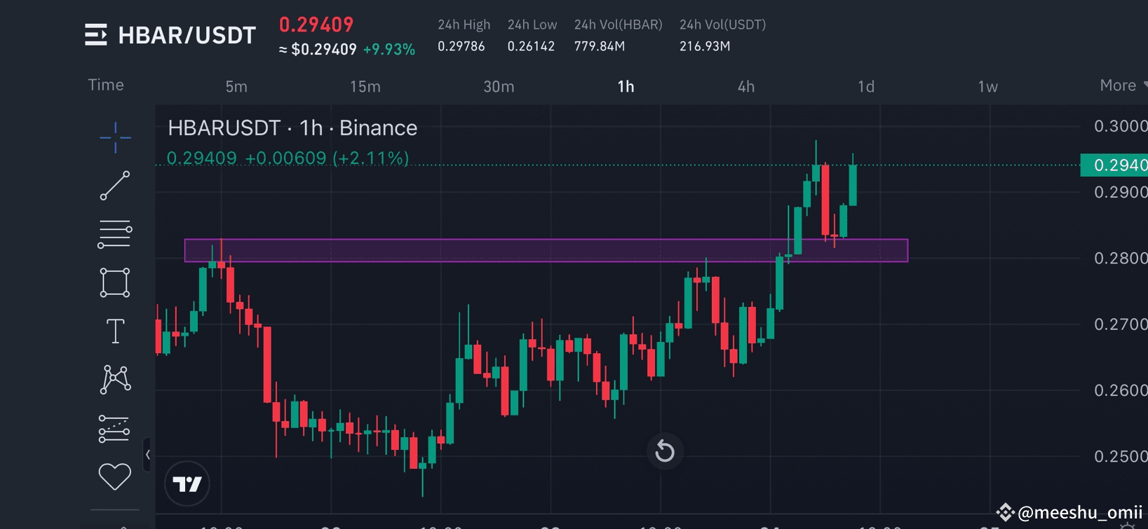Open the More timeframes dropdown
Viewport: 1148px width, 529px height.
(x=1118, y=85)
